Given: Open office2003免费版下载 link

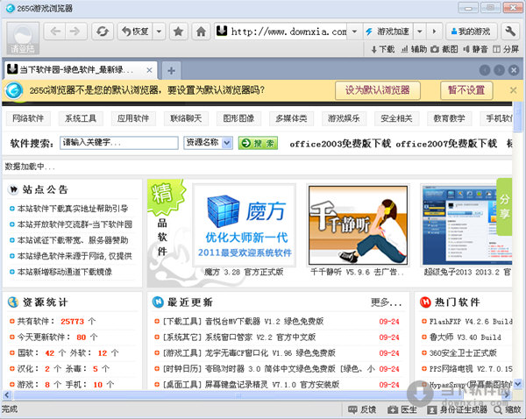Looking at the screenshot, I should coord(340,144).
